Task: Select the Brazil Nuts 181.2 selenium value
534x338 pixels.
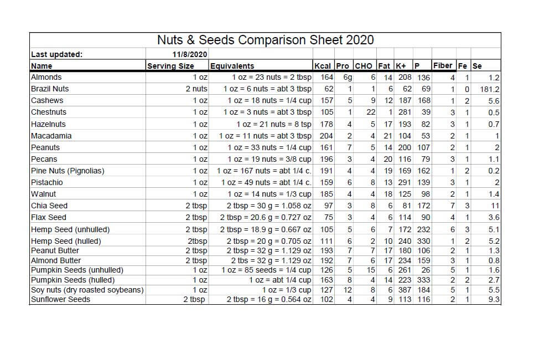Action: 490,89
